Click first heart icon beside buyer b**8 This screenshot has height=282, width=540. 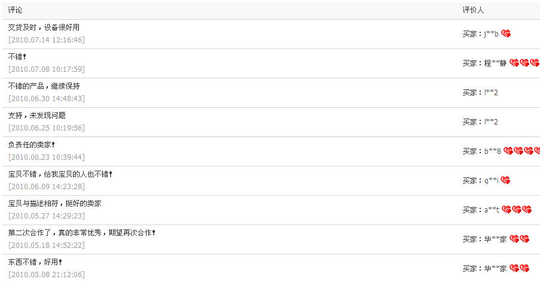click(x=508, y=151)
